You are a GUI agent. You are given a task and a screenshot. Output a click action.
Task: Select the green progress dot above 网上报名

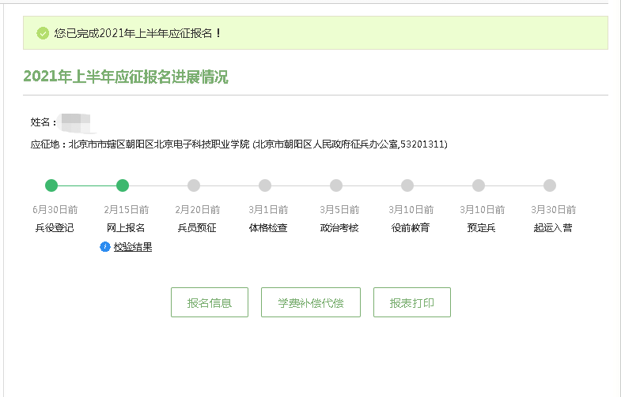(123, 185)
